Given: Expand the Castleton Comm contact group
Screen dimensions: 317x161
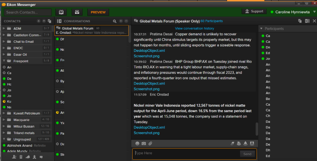Looking at the screenshot, I should click(x=4, y=35).
